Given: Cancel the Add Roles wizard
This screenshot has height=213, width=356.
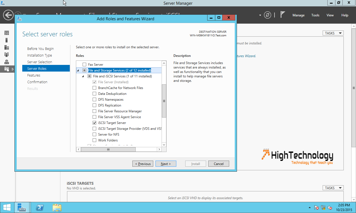Looking at the screenshot, I should (x=219, y=164).
